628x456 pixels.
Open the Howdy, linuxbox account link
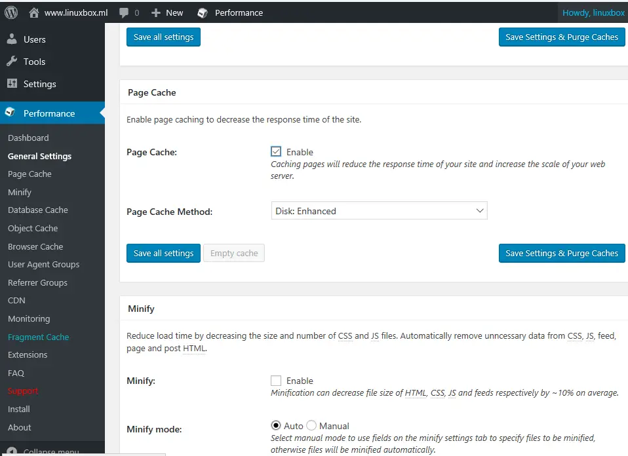[592, 12]
